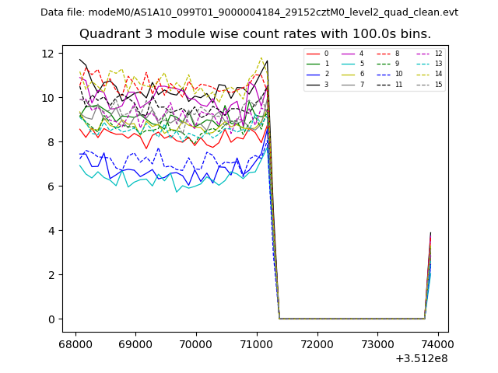Click the x-axis tick label 68000
The image size is (498, 373).
coord(75,343)
